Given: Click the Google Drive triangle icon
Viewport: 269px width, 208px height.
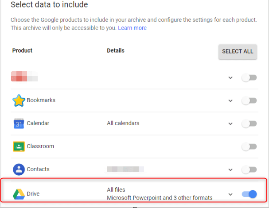Looking at the screenshot, I should click(x=19, y=194).
